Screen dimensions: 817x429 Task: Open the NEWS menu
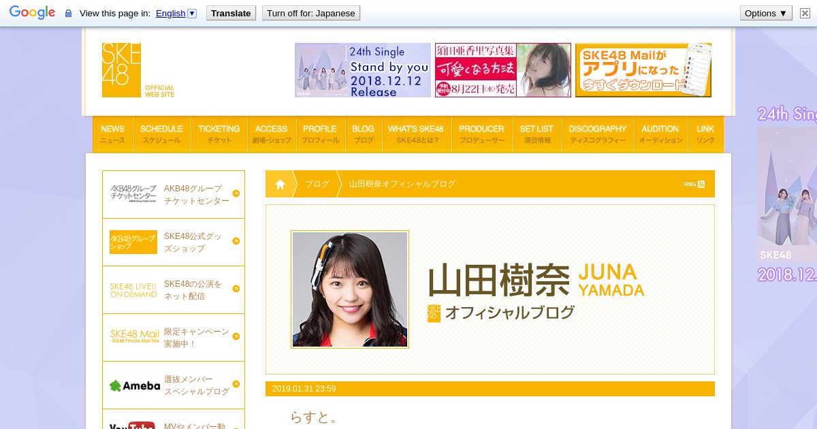pos(112,134)
